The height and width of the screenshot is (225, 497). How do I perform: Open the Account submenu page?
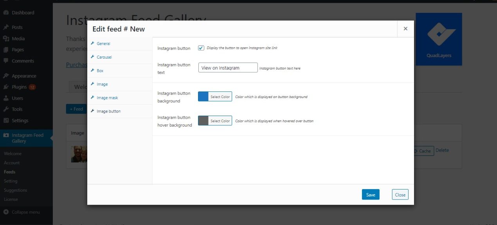pyautogui.click(x=12, y=163)
